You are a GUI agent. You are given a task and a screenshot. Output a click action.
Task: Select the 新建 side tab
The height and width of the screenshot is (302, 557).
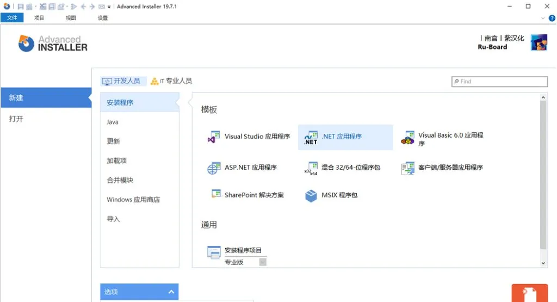click(x=46, y=98)
